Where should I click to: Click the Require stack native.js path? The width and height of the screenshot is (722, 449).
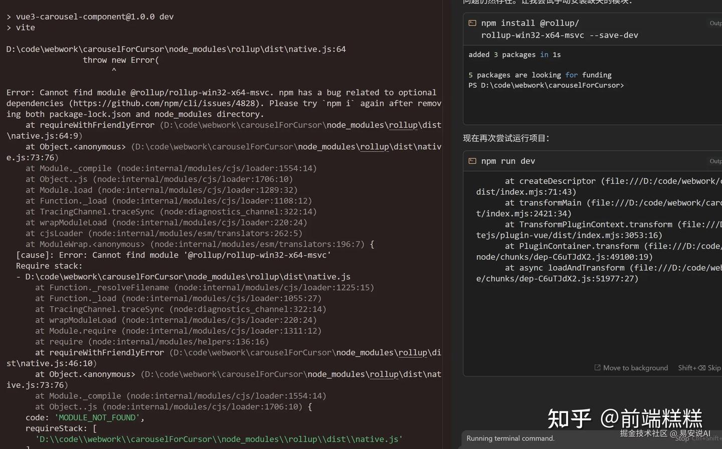[188, 277]
